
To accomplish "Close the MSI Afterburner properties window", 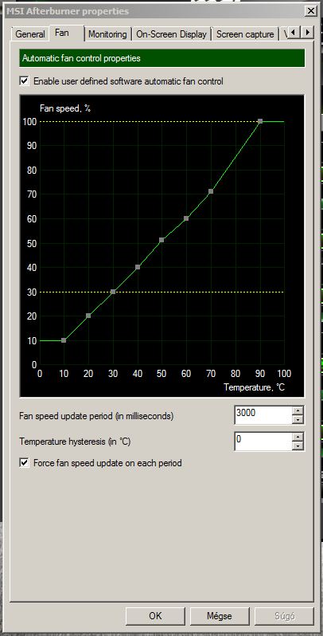I will click(310, 11).
